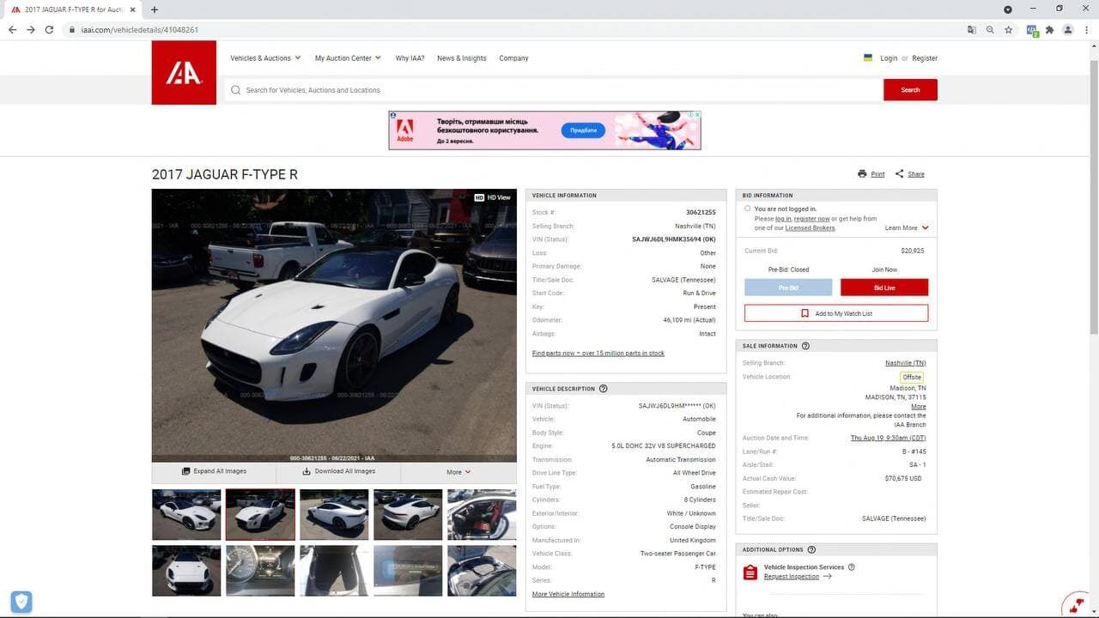
Task: Expand My Auction Center menu
Action: point(348,58)
